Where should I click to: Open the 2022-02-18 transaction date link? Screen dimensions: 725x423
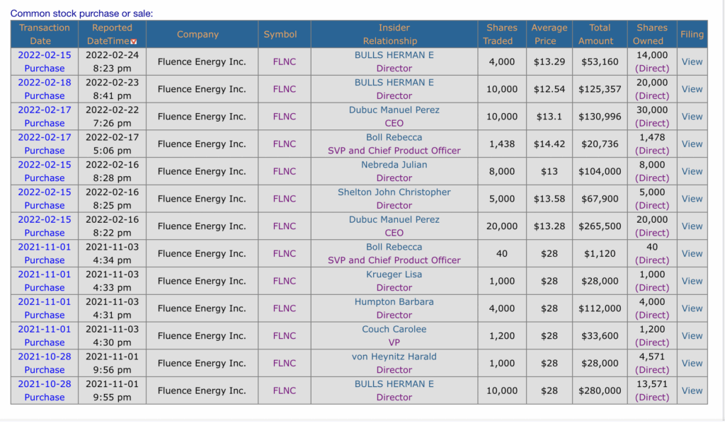(45, 82)
